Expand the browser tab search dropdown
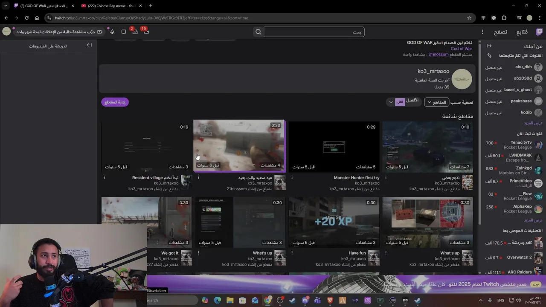546x307 pixels. pyautogui.click(x=6, y=6)
